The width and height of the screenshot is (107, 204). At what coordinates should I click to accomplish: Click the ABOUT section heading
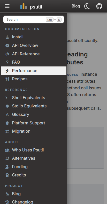point(12,142)
